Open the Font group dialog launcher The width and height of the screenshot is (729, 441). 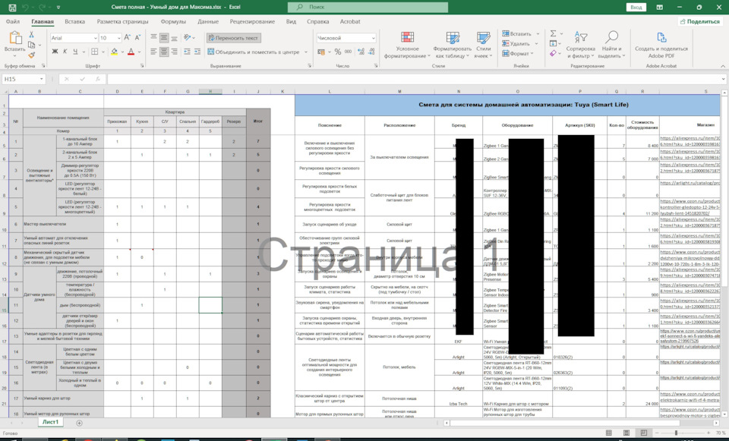click(142, 66)
